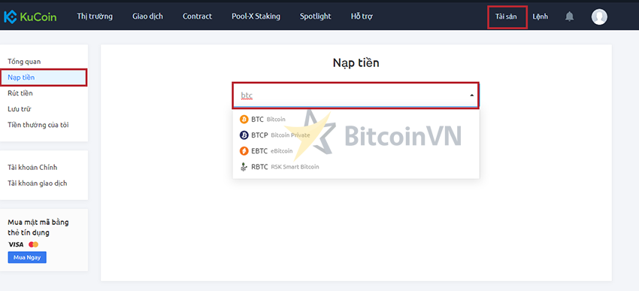639x291 pixels.
Task: Open Tài khoản Chính
Action: point(32,168)
